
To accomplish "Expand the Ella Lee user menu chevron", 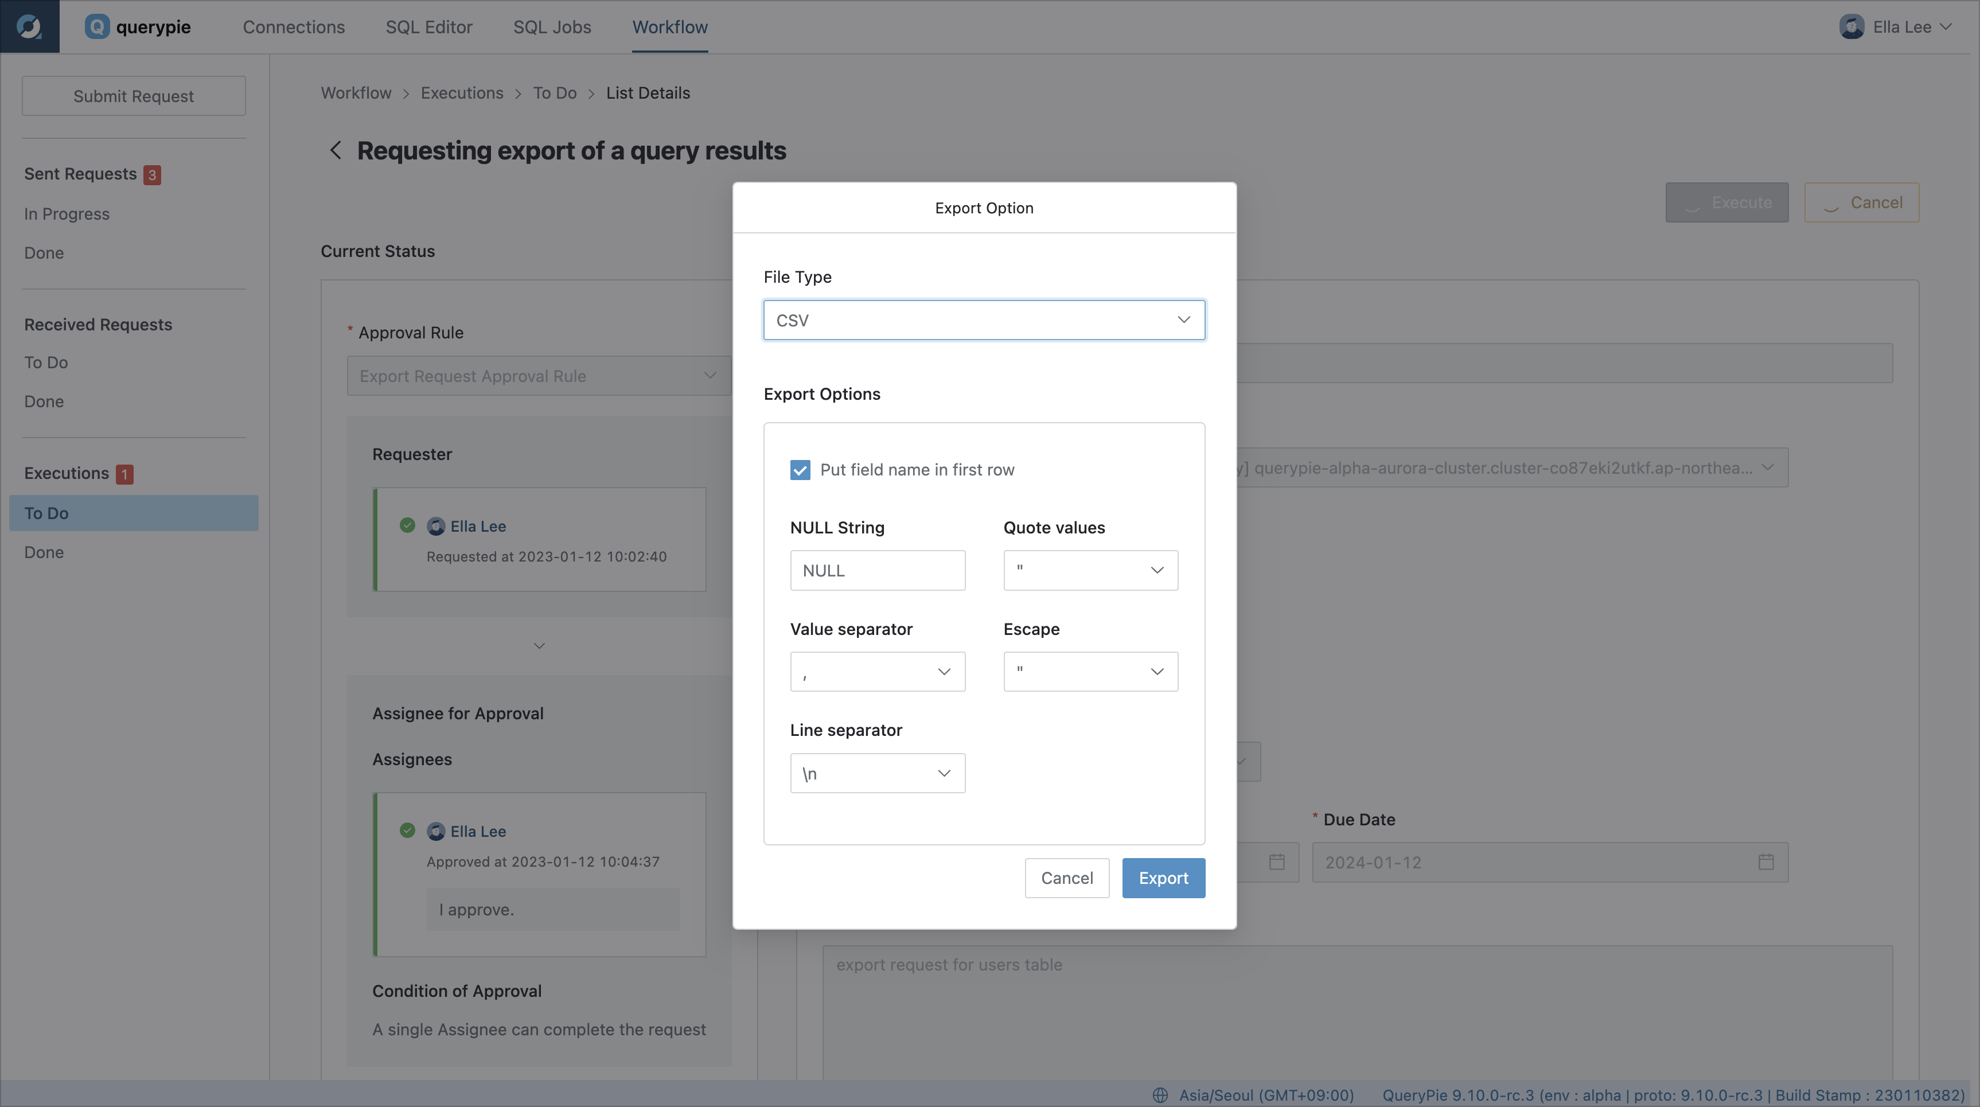I will tap(1946, 27).
